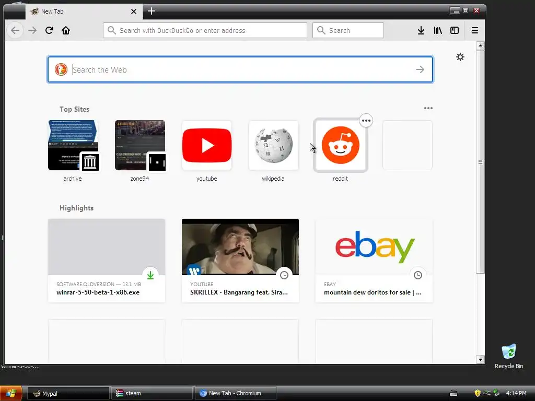This screenshot has height=401, width=535.
Task: Open the reddit tile context menu
Action: (366, 121)
